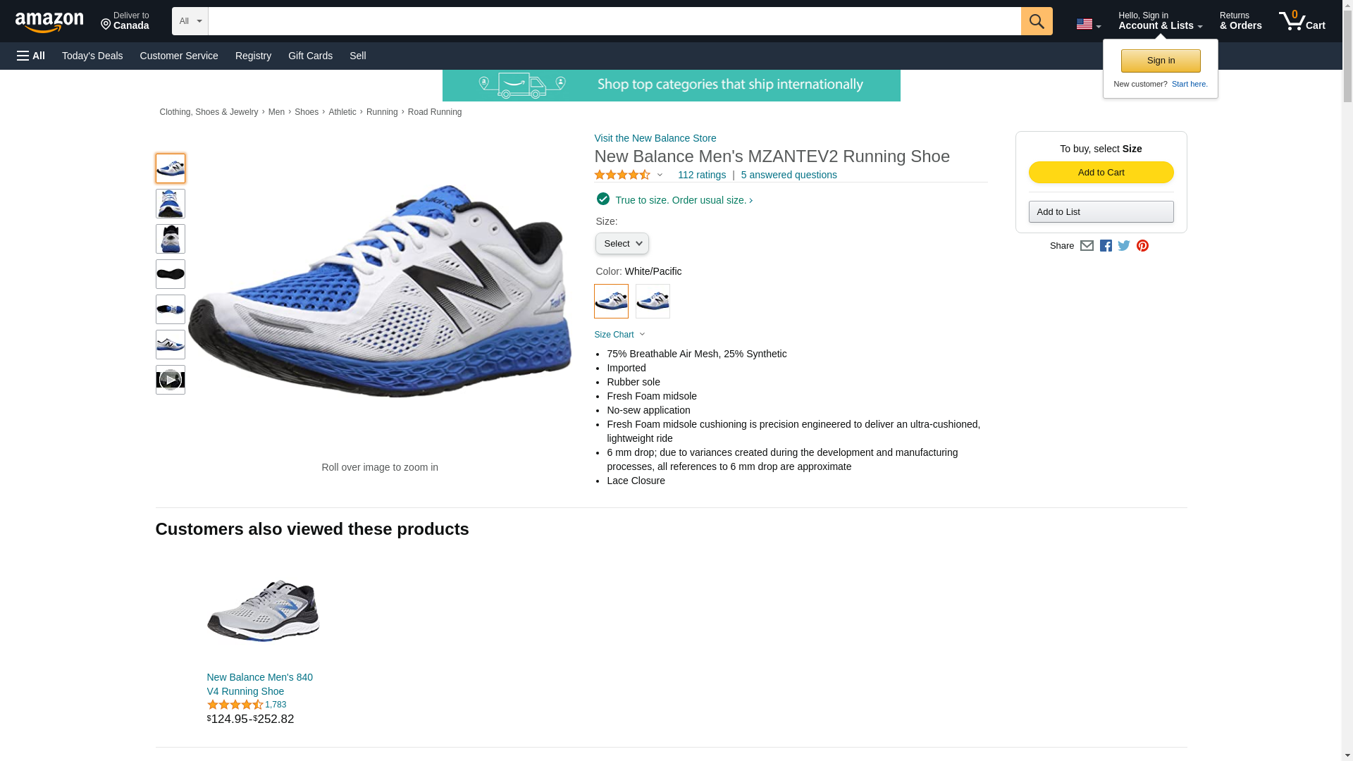Play the product video thumbnail

170,380
